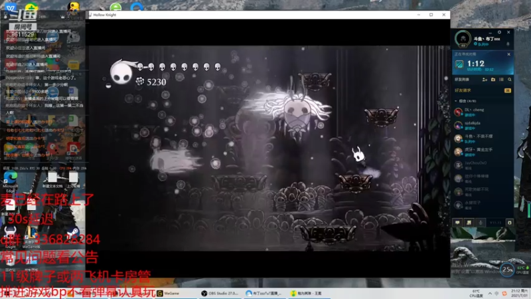Image resolution: width=531 pixels, height=299 pixels.
Task: Click the 25% CPU floating widget
Action: point(507,270)
